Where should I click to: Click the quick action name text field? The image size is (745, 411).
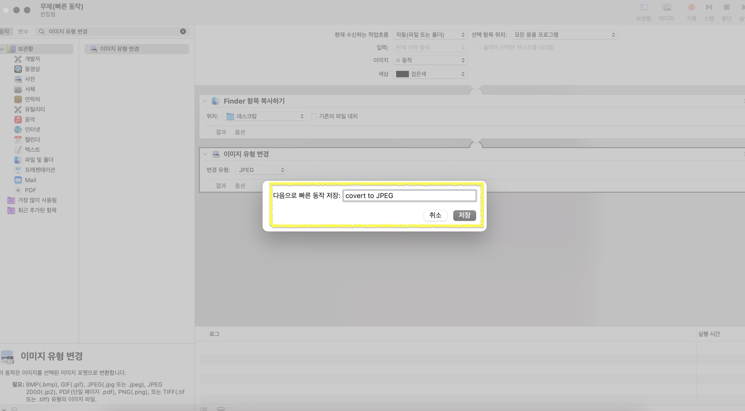(x=409, y=196)
